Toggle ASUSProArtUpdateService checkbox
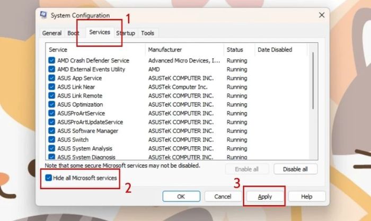371x221 pixels. [51, 122]
